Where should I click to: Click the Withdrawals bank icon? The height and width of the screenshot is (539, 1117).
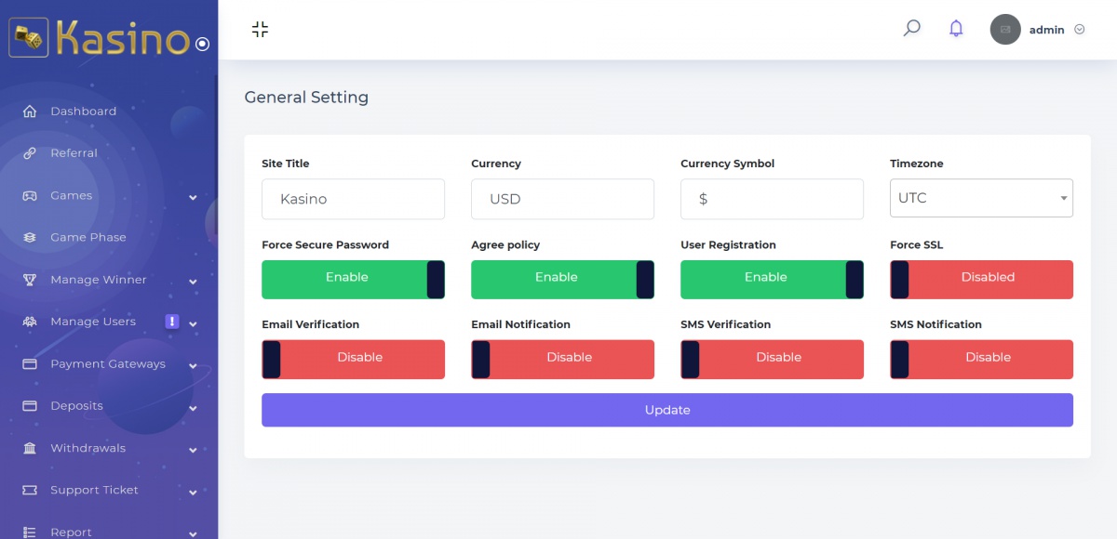(x=30, y=449)
